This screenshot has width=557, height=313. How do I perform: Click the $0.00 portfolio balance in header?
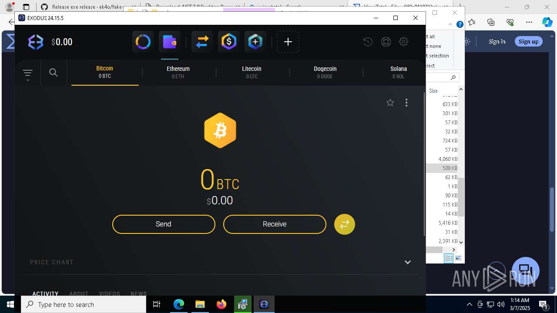[x=62, y=42]
